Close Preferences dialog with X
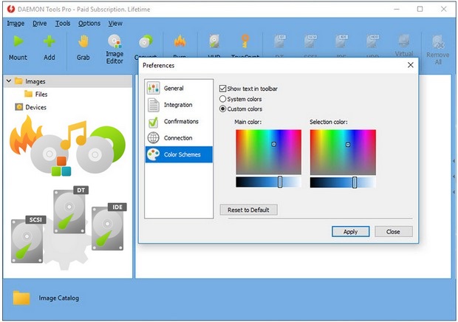 pos(411,65)
